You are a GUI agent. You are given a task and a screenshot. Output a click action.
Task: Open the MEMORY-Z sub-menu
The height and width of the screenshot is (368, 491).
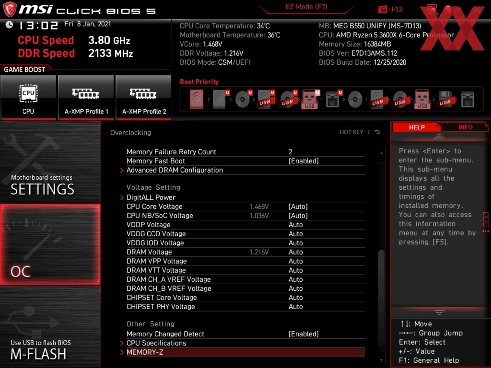(245, 352)
